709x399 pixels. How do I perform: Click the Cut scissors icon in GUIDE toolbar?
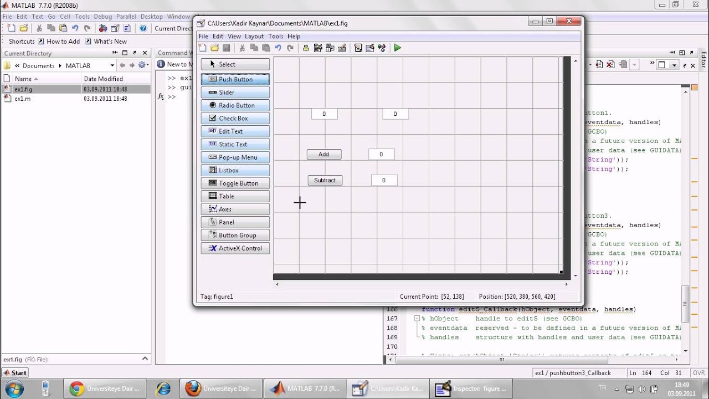click(x=242, y=48)
